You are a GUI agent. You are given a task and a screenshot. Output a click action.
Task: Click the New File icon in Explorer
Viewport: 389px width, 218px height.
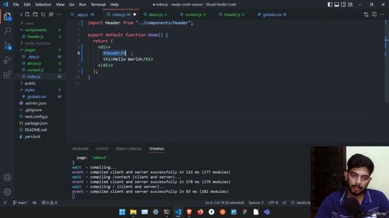pyautogui.click(x=27, y=15)
